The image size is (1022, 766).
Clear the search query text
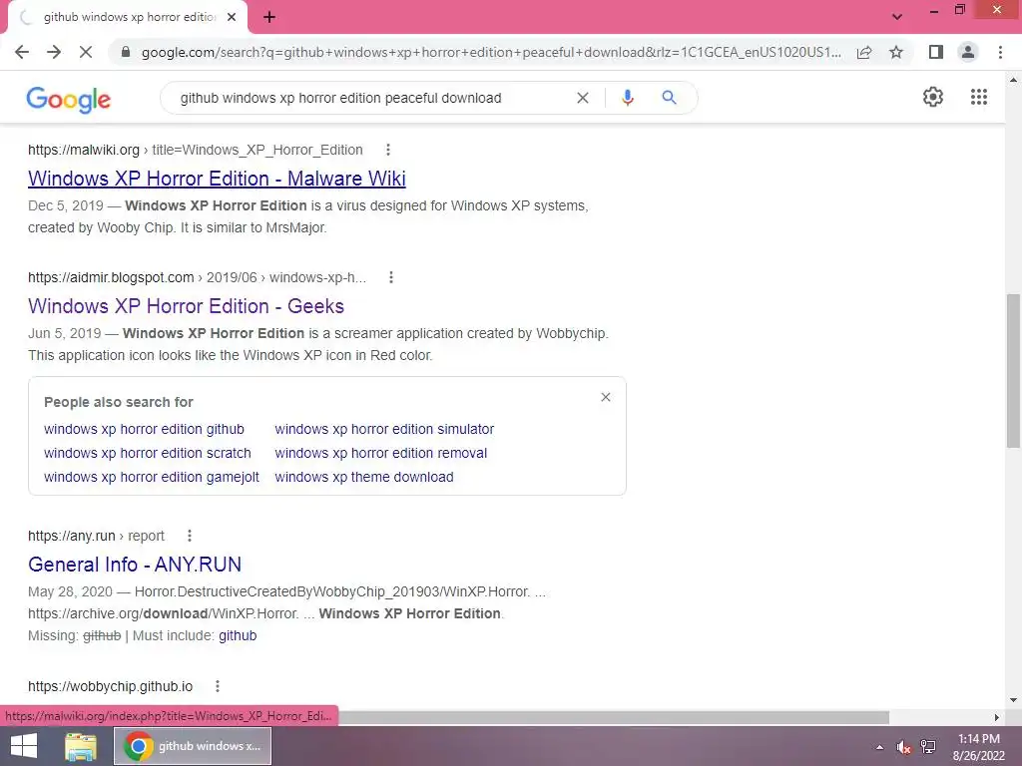(583, 98)
